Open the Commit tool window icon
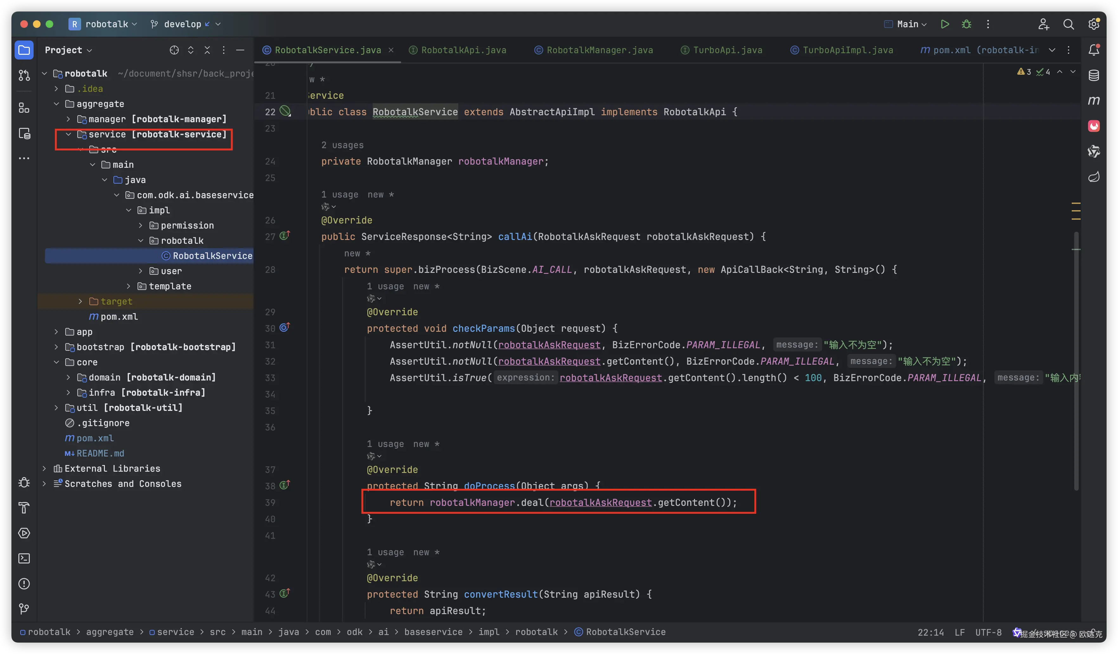The image size is (1118, 654). click(24, 76)
